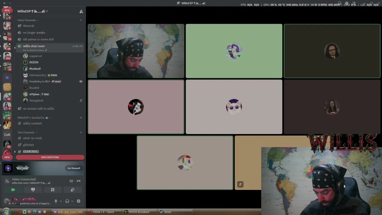Open the soundboard button
This screenshot has width=382, height=215.
coord(73,190)
